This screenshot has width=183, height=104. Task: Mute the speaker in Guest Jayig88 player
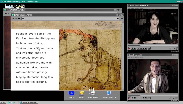coord(170,98)
